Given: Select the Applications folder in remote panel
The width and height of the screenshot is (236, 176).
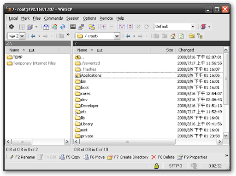Looking at the screenshot, I should [88, 75].
